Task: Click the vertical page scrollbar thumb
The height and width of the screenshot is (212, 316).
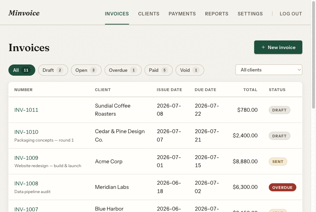Action: pyautogui.click(x=314, y=54)
